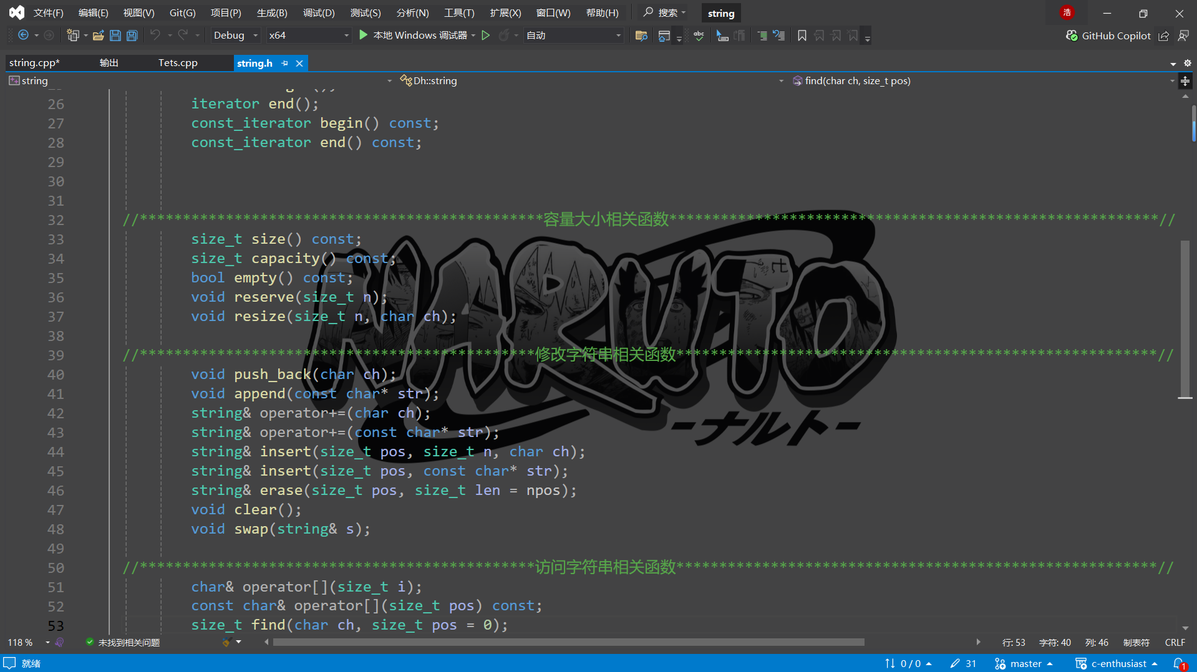Close the string.h tab

(299, 63)
